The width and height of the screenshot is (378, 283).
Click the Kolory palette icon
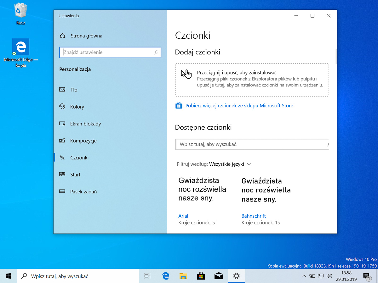(62, 107)
